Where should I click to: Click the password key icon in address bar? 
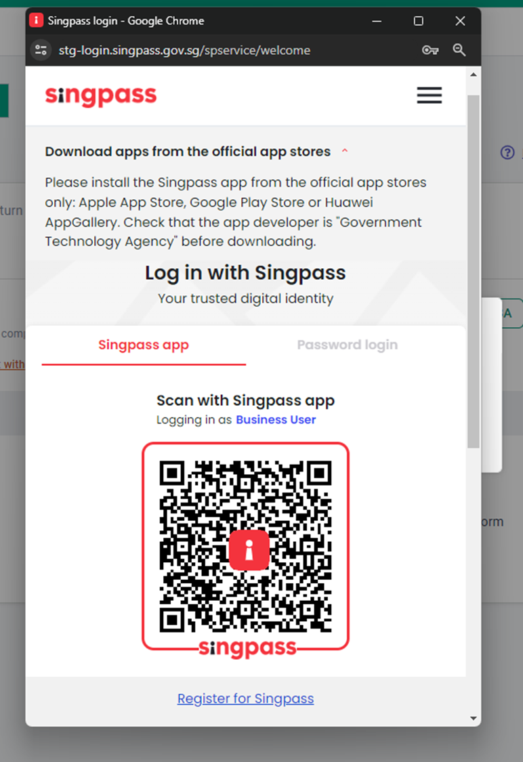click(430, 50)
